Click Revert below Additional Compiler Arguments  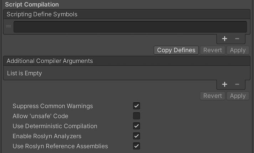click(x=213, y=96)
